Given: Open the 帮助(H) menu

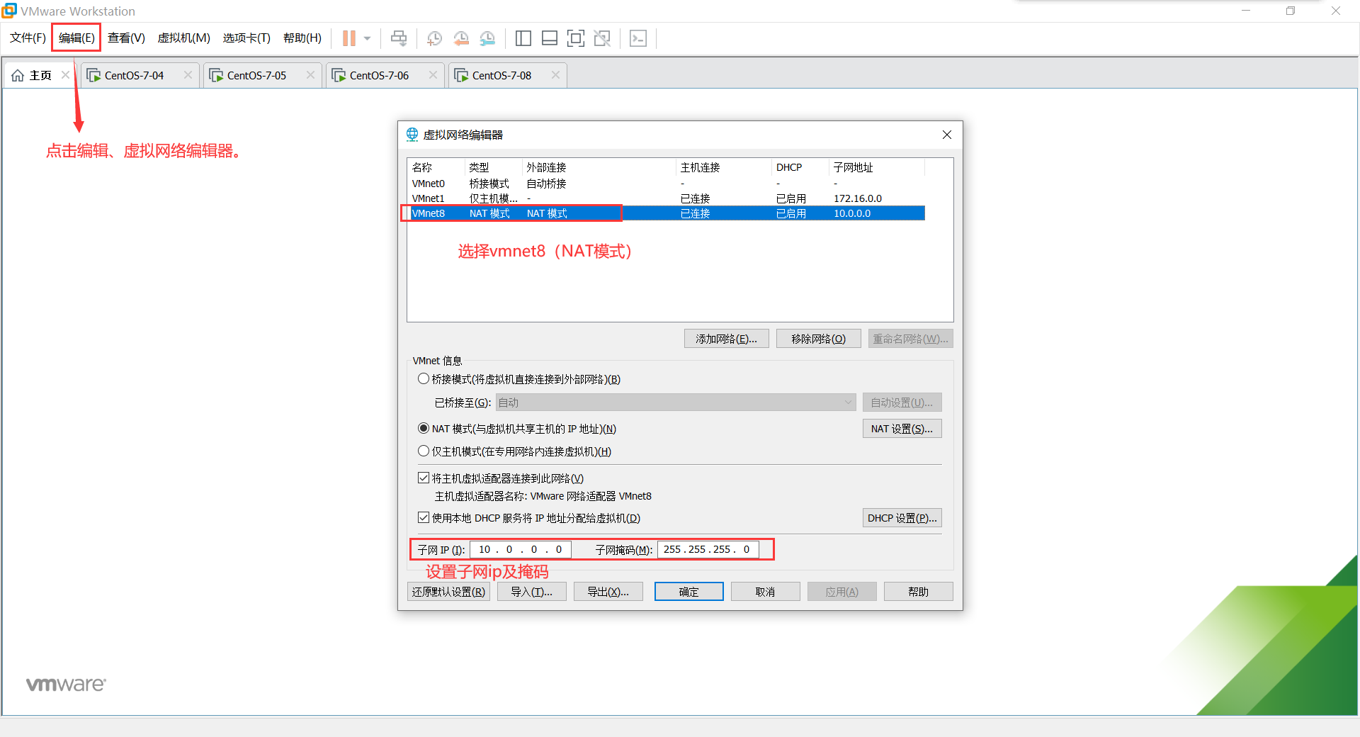Looking at the screenshot, I should click(x=302, y=38).
